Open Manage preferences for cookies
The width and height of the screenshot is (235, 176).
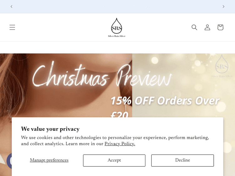49,160
